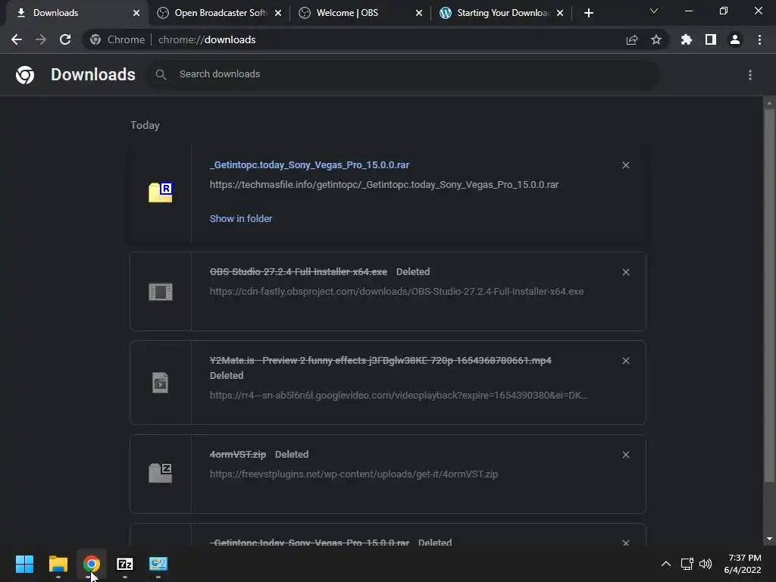Click the techmasfile.info source URL
The image size is (776, 582).
(x=384, y=185)
